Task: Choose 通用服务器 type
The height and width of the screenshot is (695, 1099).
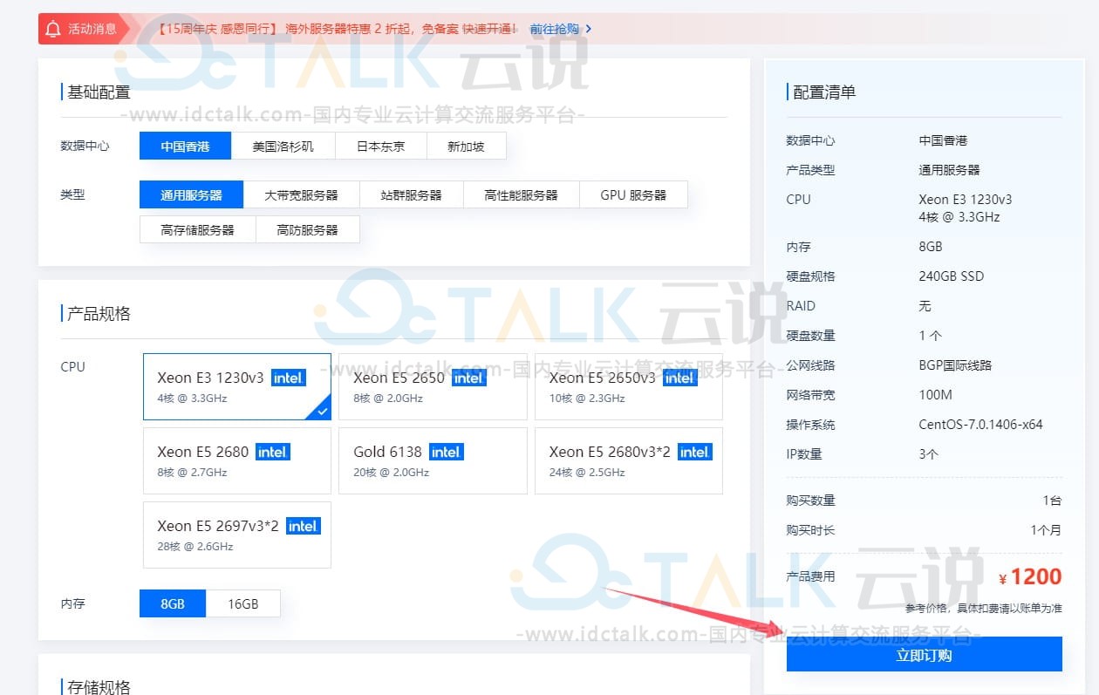Action: 191,194
